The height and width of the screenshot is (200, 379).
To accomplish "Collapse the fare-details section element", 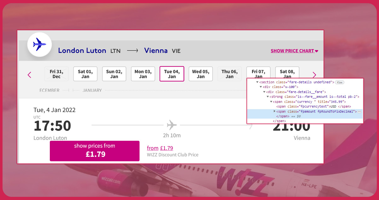I will [x=258, y=81].
